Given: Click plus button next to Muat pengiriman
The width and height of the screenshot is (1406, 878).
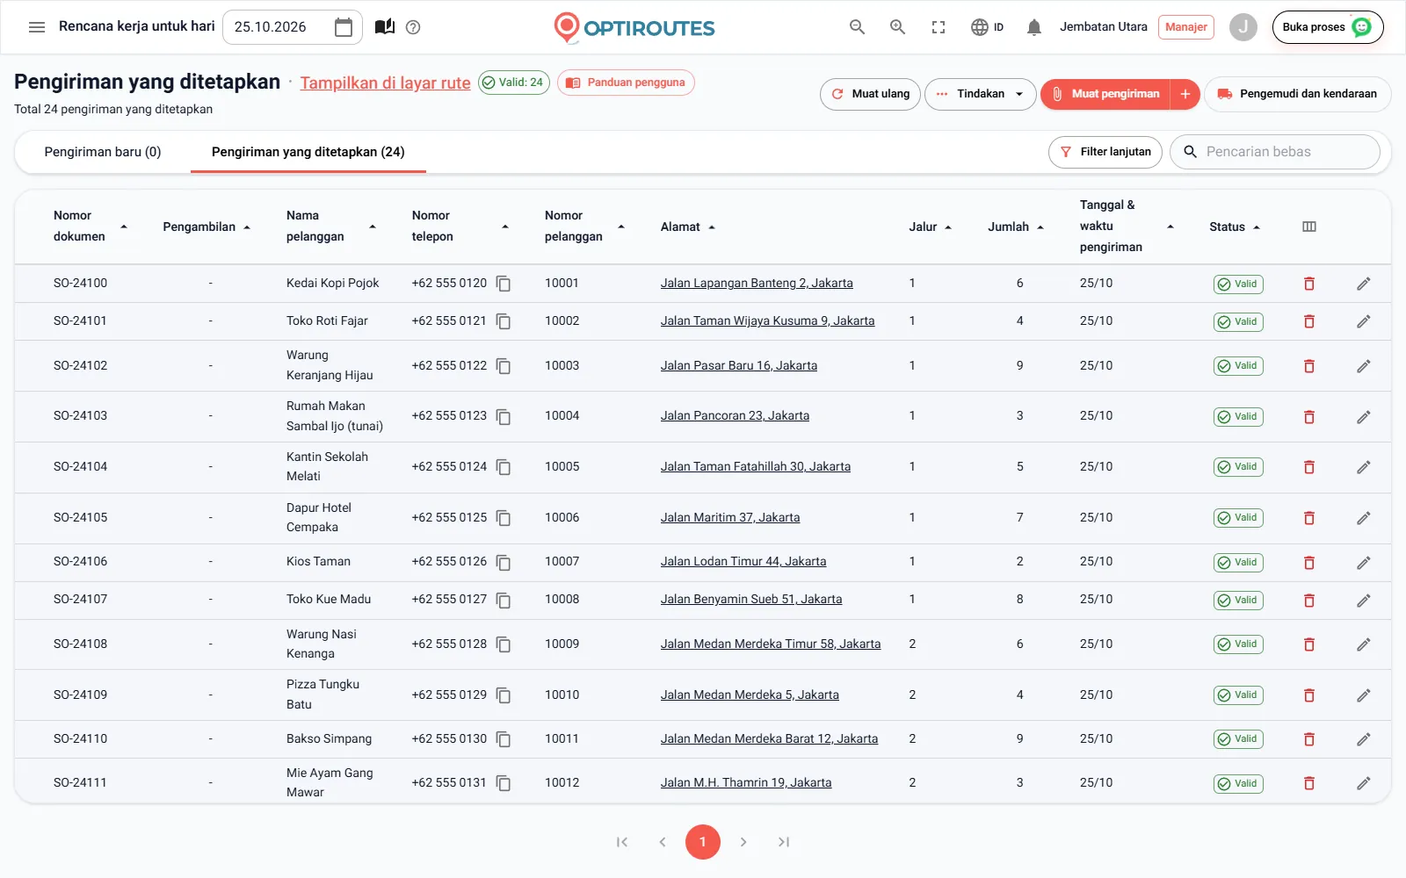Looking at the screenshot, I should (1185, 94).
